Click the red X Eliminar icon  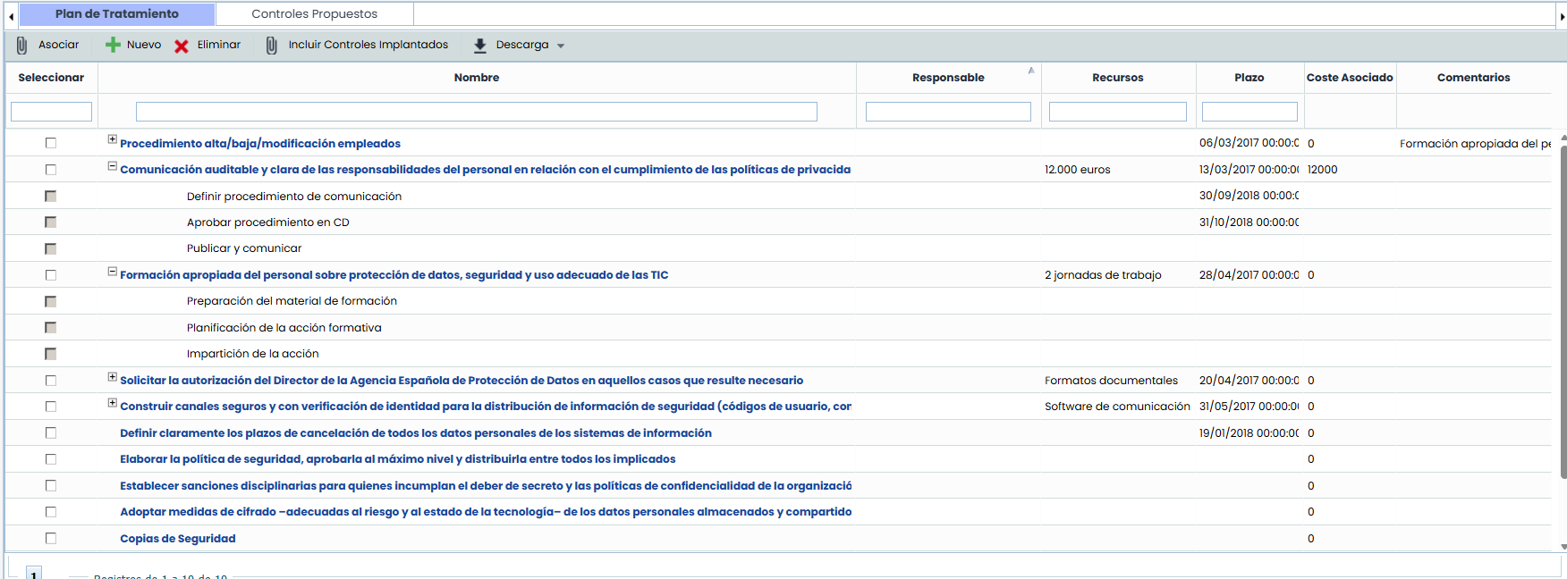click(x=182, y=46)
